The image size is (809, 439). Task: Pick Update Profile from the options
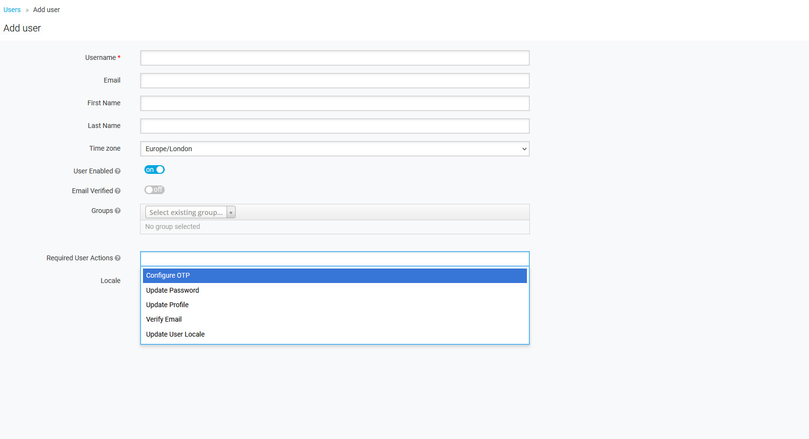[167, 305]
